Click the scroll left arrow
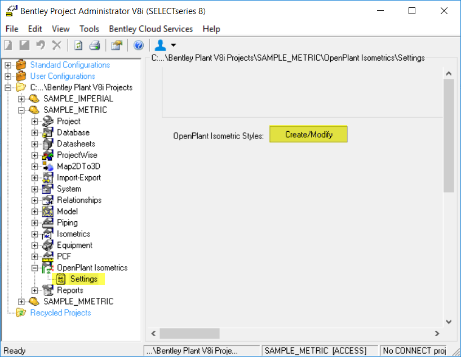Screen dimensions: 461x357 pyautogui.click(x=153, y=333)
